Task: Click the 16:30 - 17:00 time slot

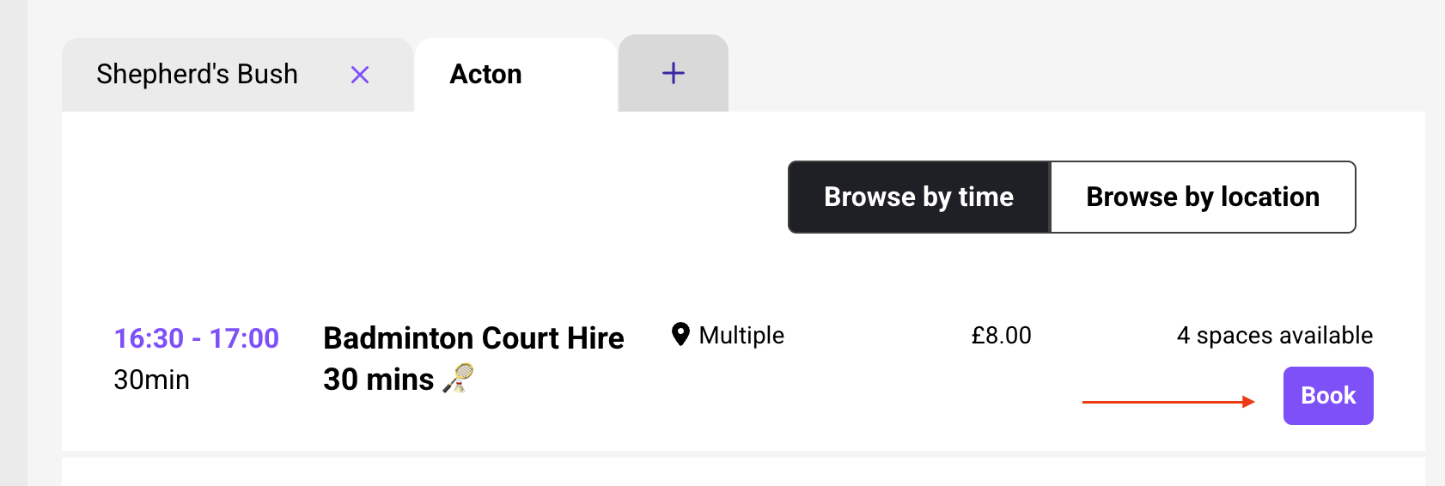Action: [197, 338]
